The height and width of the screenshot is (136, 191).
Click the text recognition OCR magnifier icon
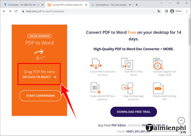click(x=158, y=64)
